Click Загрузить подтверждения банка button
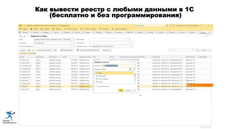 coord(88,50)
